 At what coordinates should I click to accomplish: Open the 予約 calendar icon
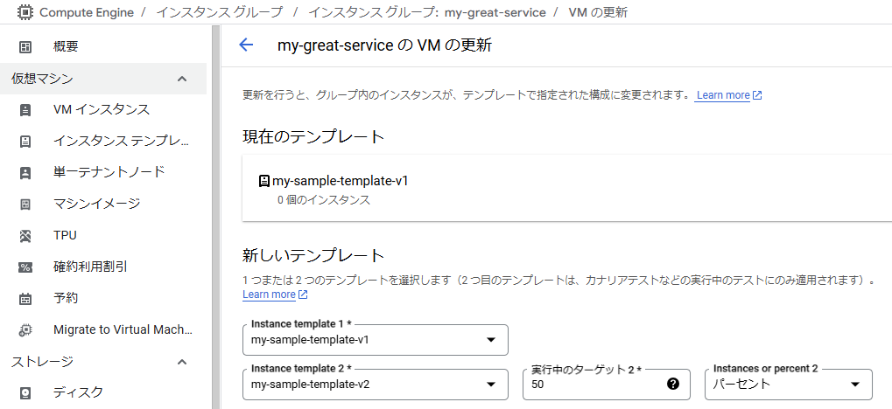(25, 298)
